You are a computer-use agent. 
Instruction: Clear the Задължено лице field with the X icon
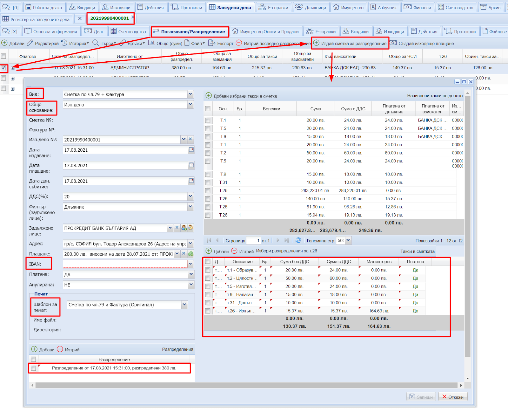[177, 228]
